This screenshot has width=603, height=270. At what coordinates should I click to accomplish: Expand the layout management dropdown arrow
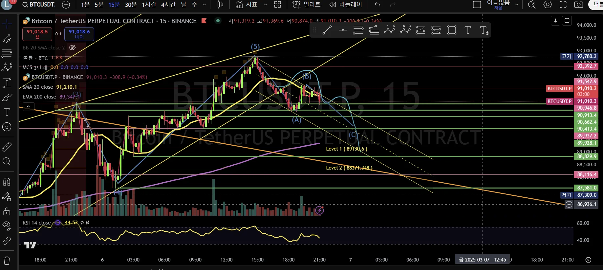pyautogui.click(x=516, y=5)
